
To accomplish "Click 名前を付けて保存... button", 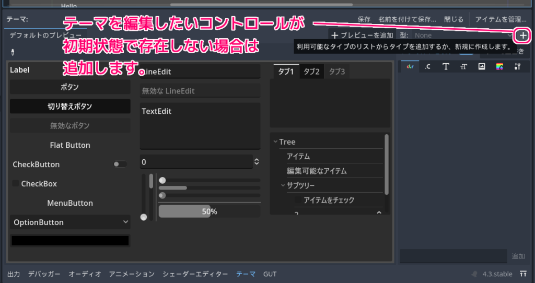I will point(408,19).
